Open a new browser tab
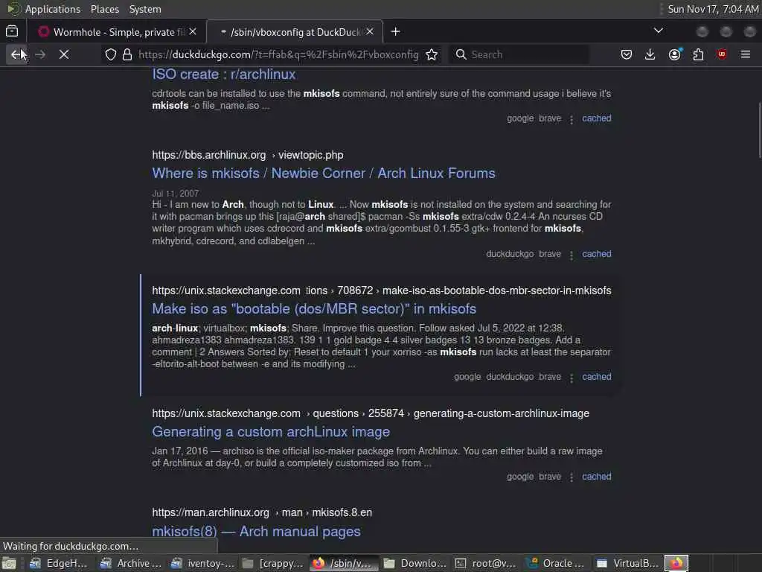The width and height of the screenshot is (762, 572). (396, 31)
